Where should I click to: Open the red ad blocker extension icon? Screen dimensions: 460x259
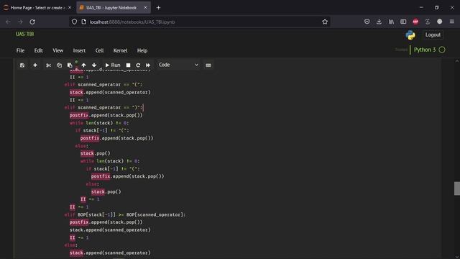(415, 22)
